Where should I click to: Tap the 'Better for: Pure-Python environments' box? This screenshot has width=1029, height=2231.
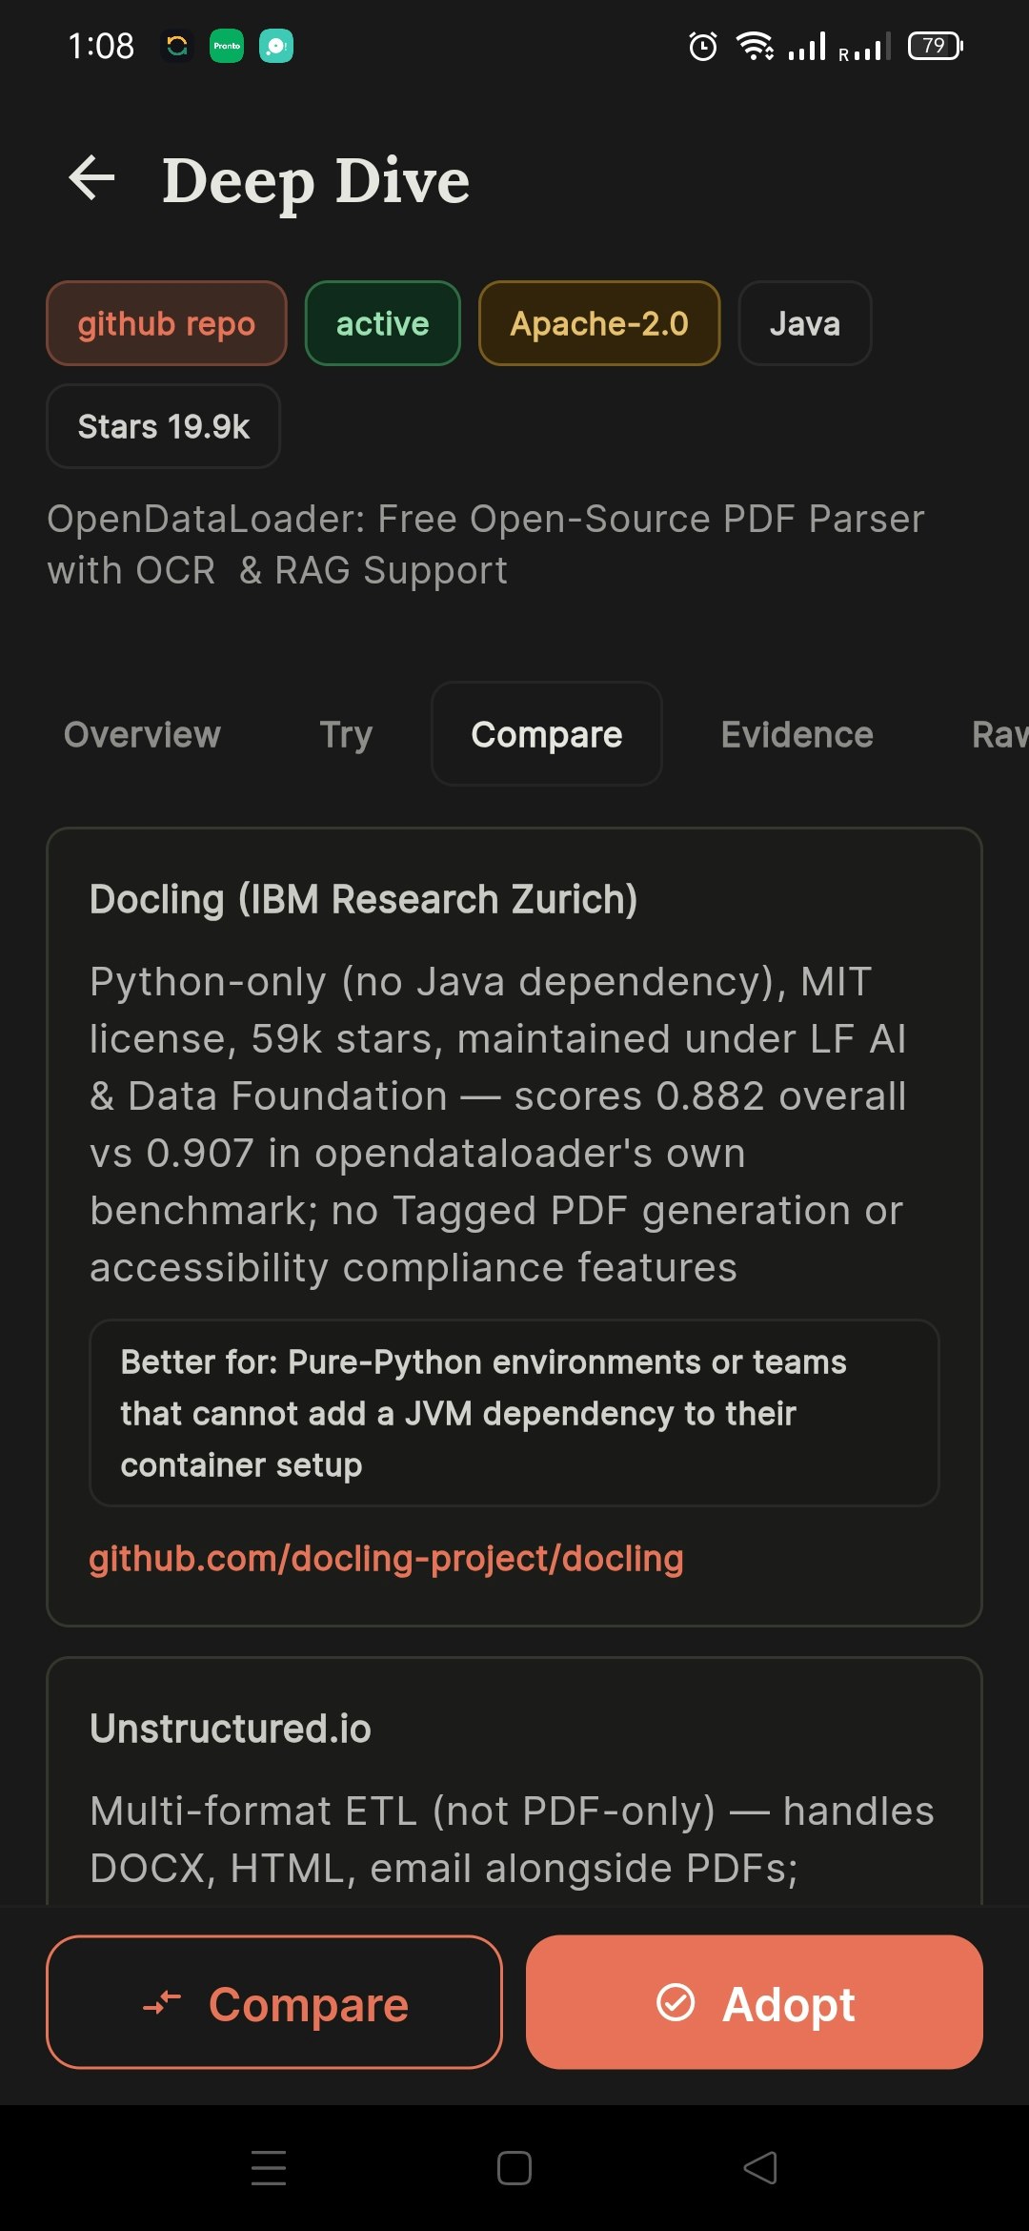514,1413
